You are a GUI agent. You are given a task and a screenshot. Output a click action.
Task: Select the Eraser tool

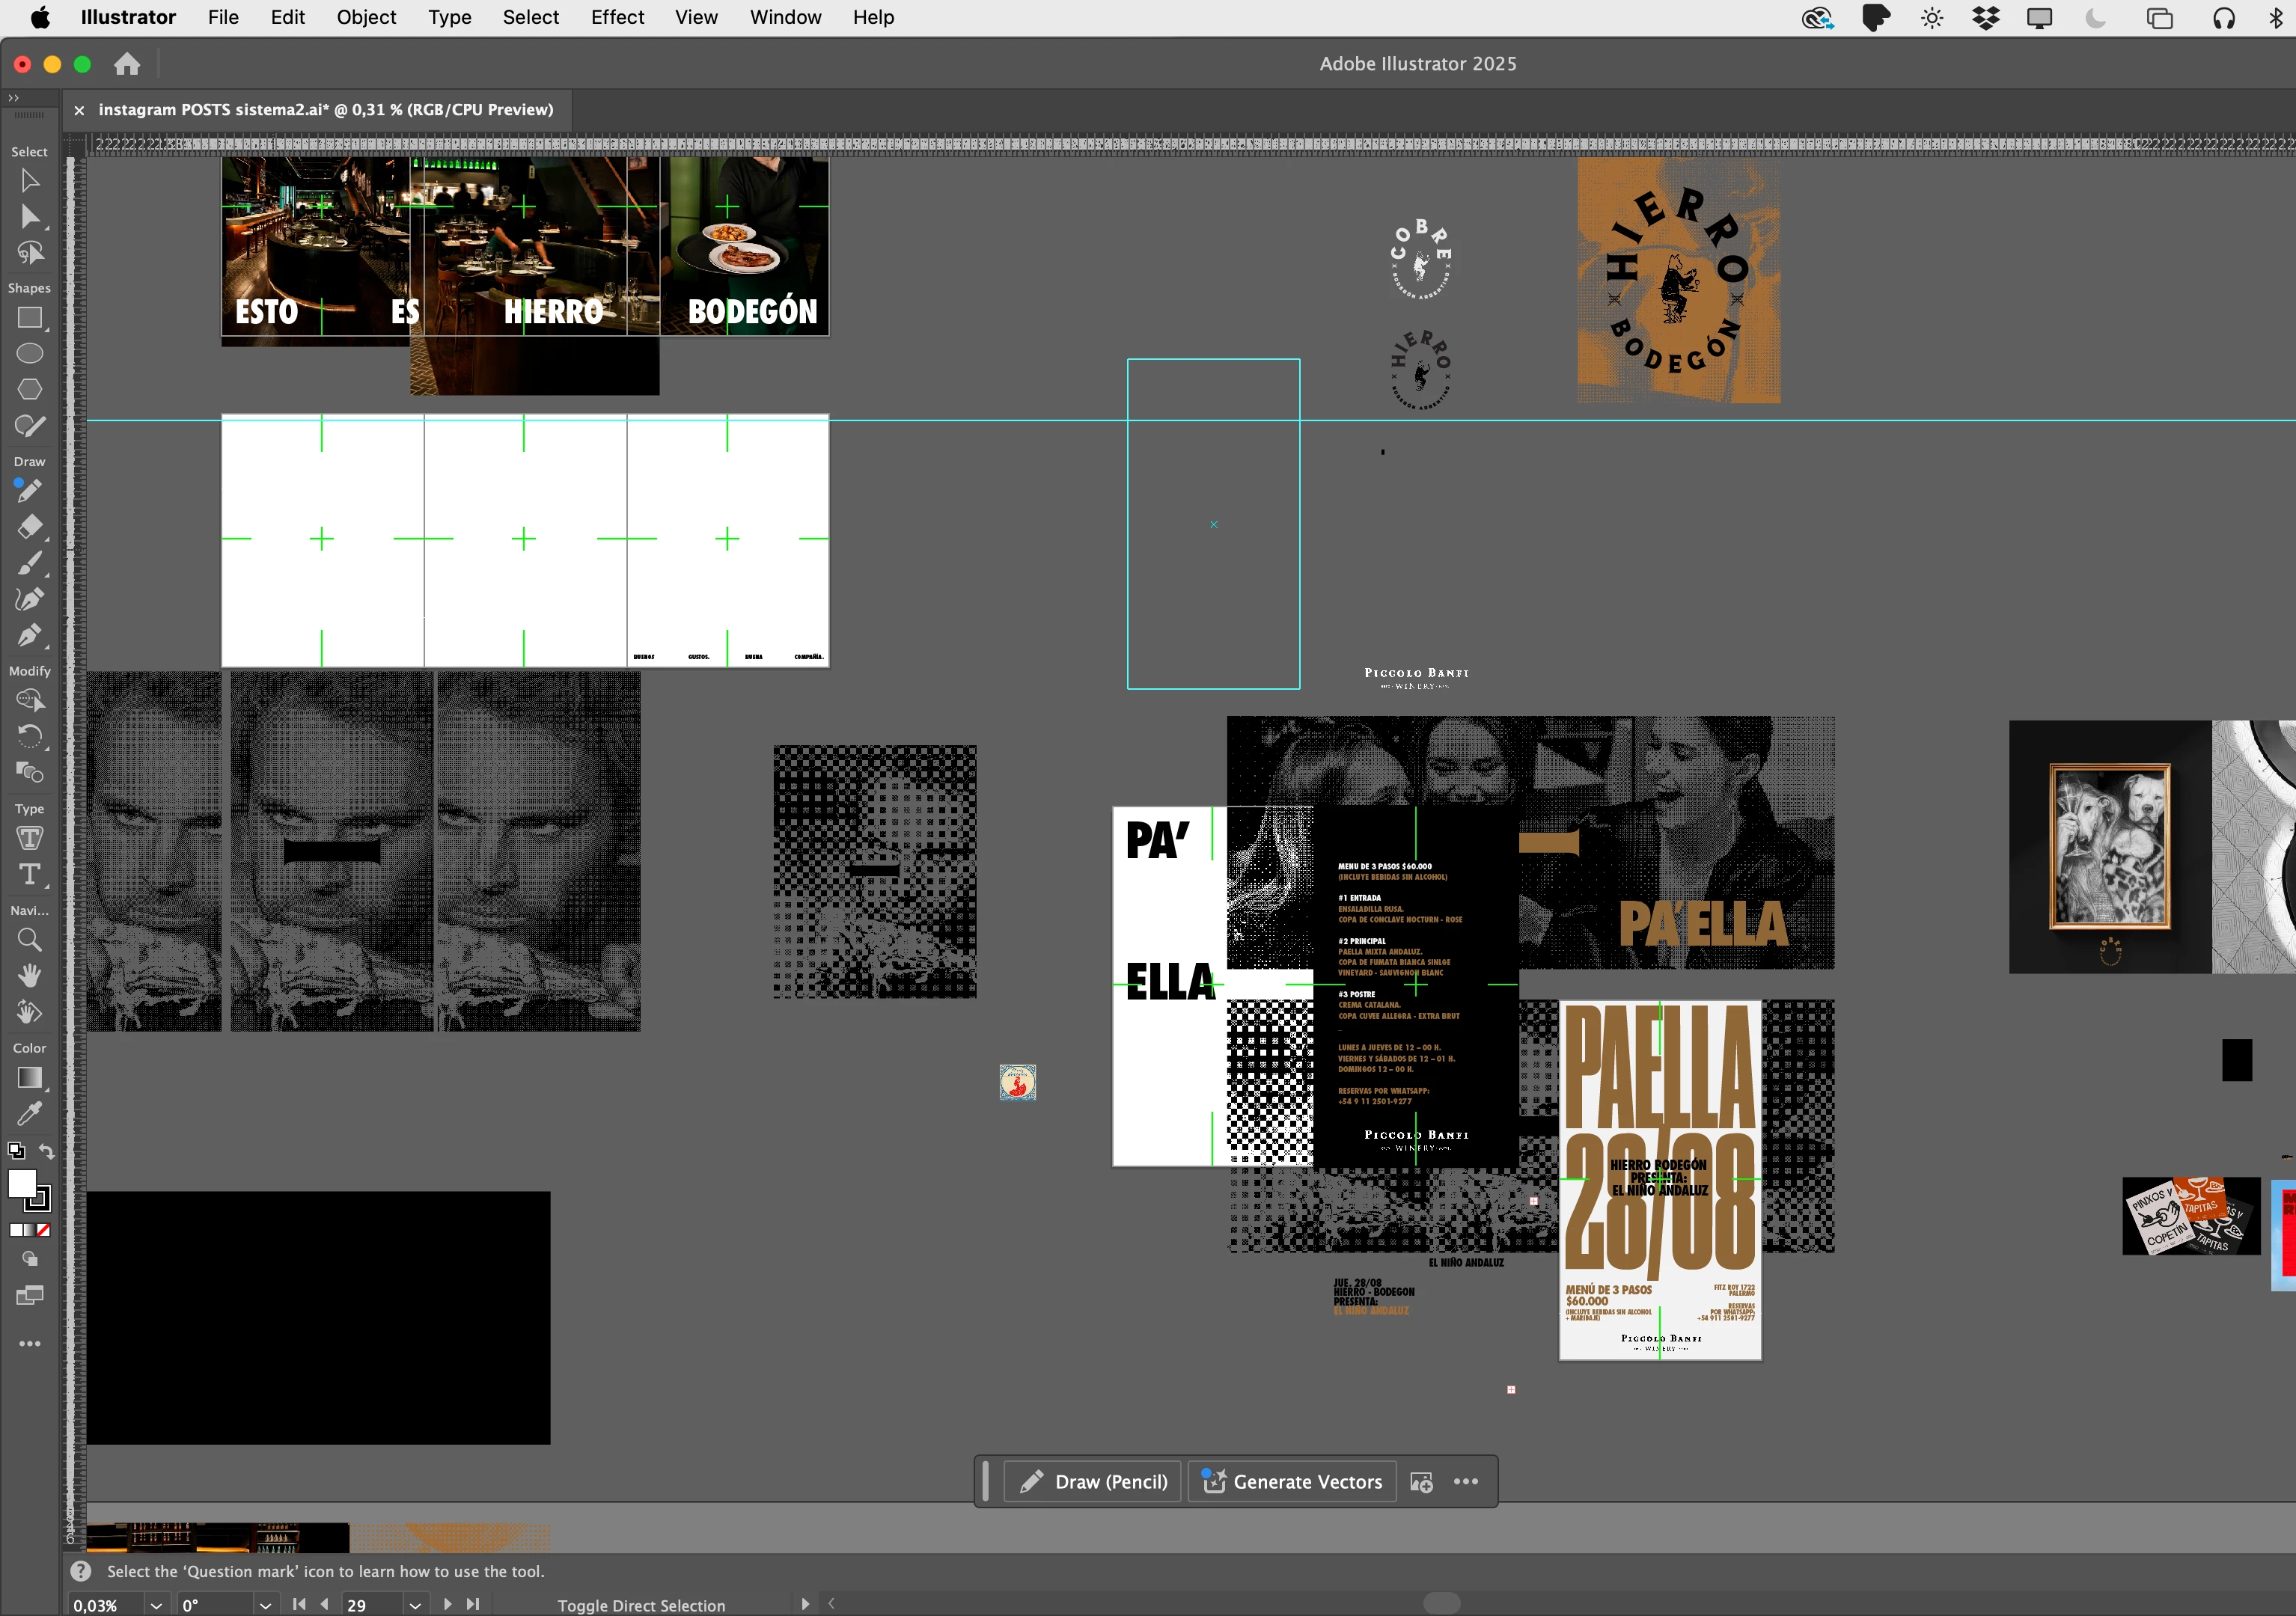click(29, 527)
